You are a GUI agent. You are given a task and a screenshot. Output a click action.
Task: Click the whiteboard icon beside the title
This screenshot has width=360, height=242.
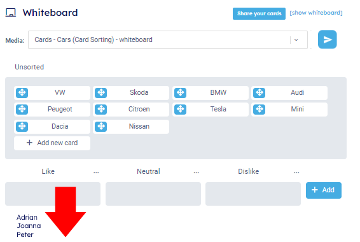point(11,13)
